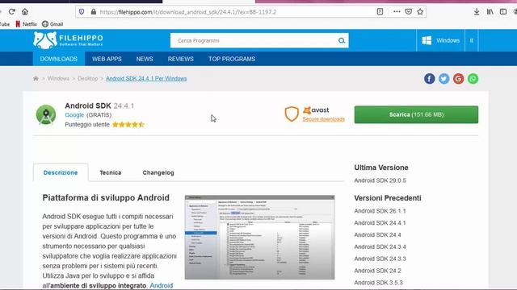Reload the page with the refresh icon

pyautogui.click(x=12, y=12)
